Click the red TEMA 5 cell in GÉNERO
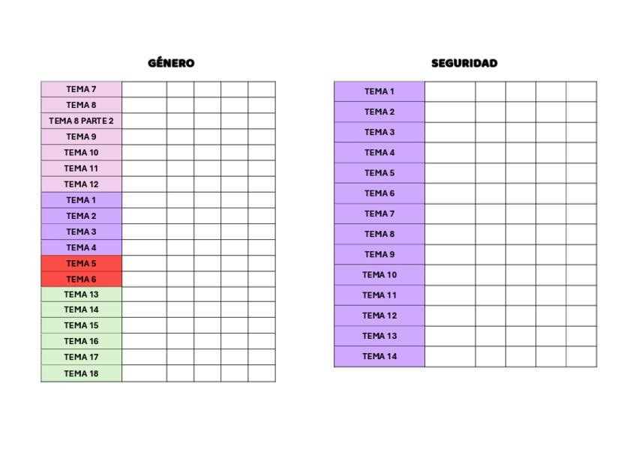Image resolution: width=636 pixels, height=449 pixels. [x=81, y=263]
